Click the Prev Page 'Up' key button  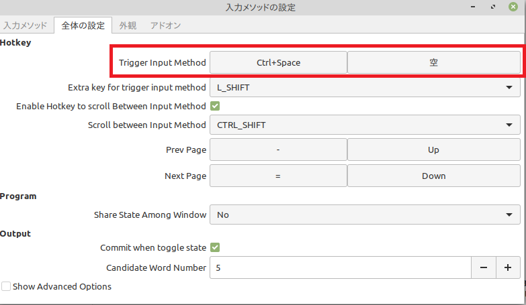(433, 149)
